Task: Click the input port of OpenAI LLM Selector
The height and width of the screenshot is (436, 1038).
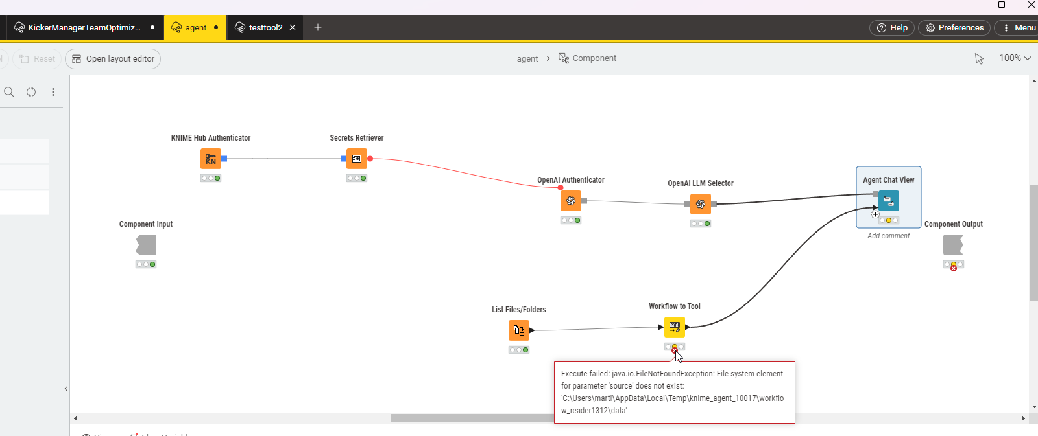Action: coord(688,204)
